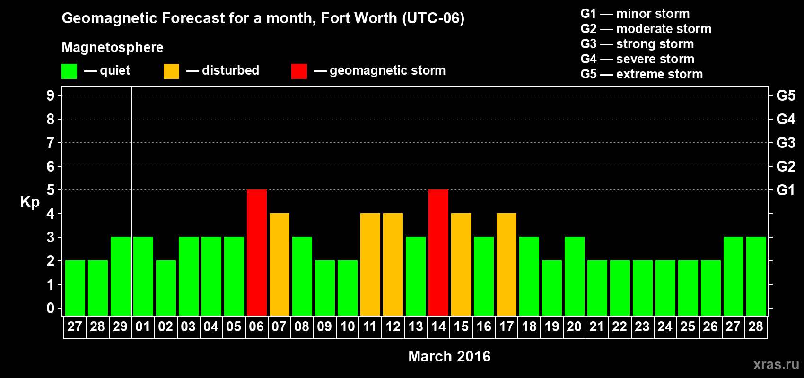Click the Magnetosphere heading
The image size is (804, 378).
[113, 47]
